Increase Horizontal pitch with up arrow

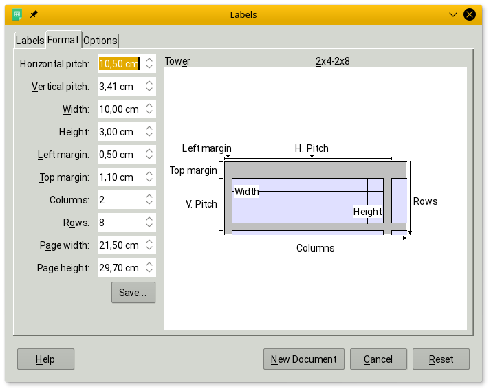149,60
